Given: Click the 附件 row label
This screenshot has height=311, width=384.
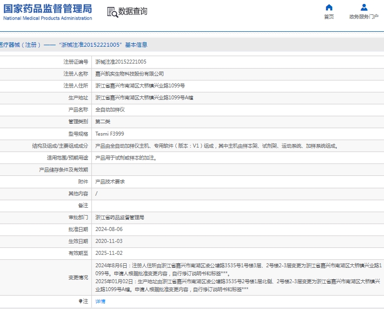Looking at the screenshot, I should click(x=83, y=182).
